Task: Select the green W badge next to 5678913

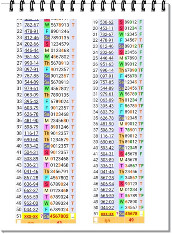Action: 47,25
